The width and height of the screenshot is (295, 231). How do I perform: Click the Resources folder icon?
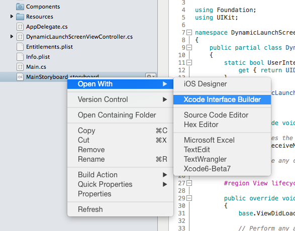20,17
